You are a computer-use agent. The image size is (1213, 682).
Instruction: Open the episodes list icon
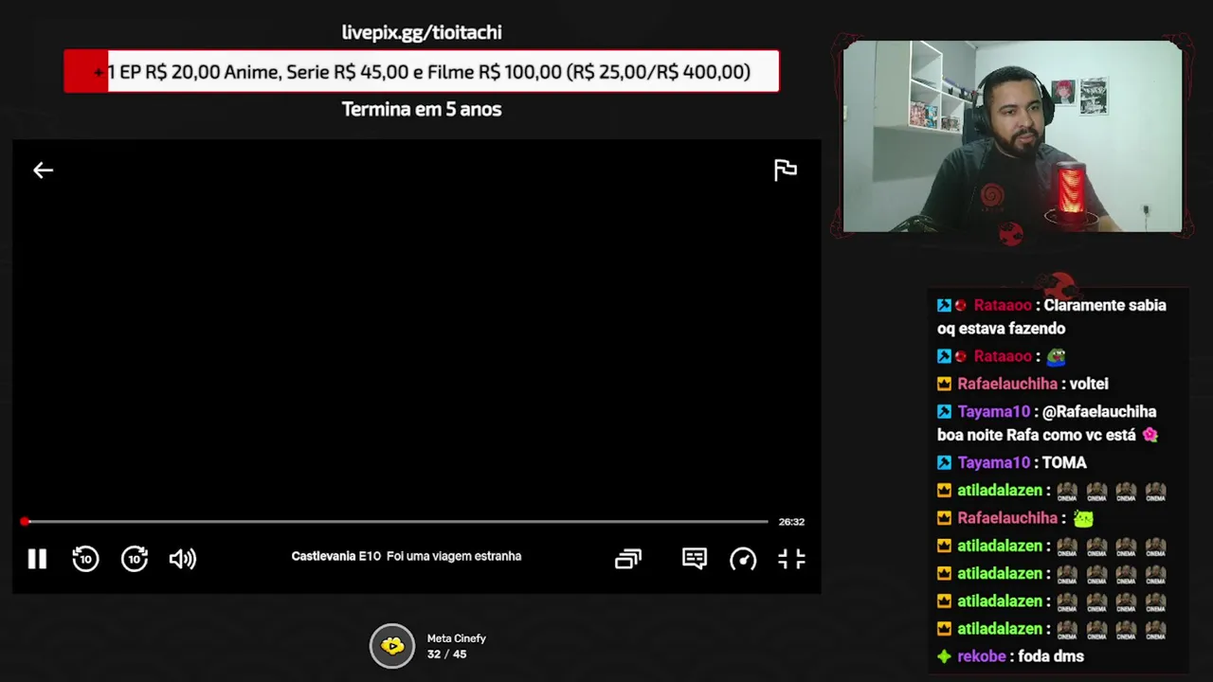click(x=628, y=559)
